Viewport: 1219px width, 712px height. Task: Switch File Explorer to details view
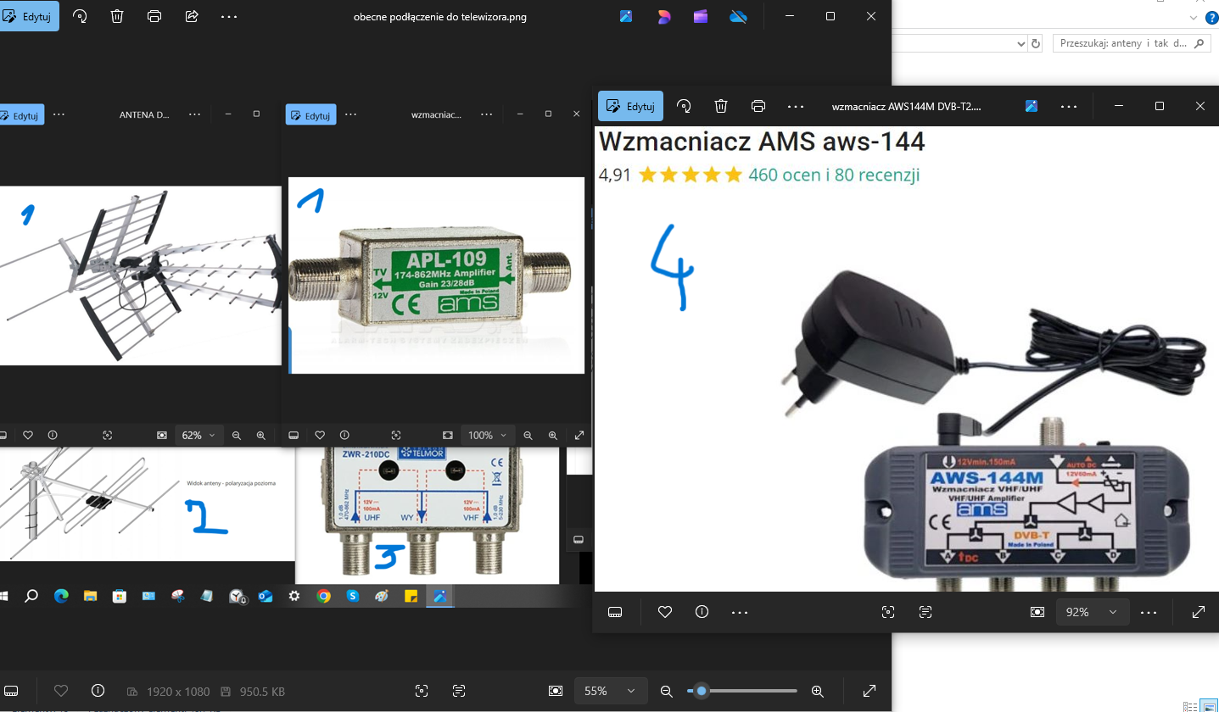click(x=1189, y=706)
